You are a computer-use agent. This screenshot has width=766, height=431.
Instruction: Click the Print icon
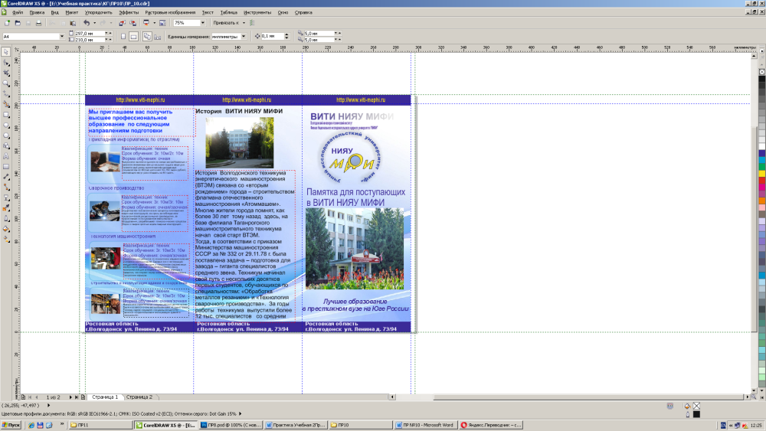click(38, 23)
